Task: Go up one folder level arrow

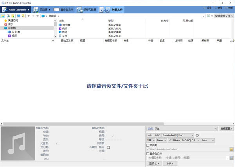Action: 38,16
